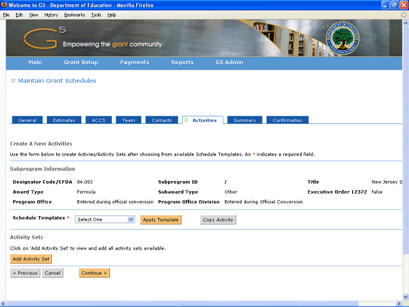Switch to the ACCS tab
409x307 pixels.
pyautogui.click(x=98, y=120)
